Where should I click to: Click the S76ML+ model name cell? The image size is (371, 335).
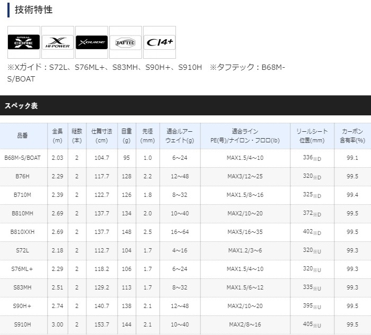(x=22, y=269)
